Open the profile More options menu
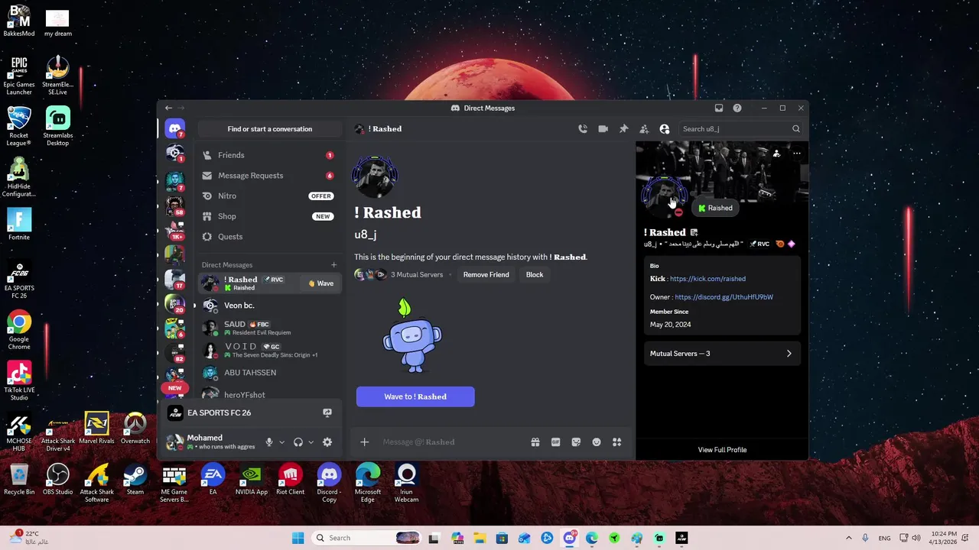Screen dimensions: 979x550 coord(797,154)
